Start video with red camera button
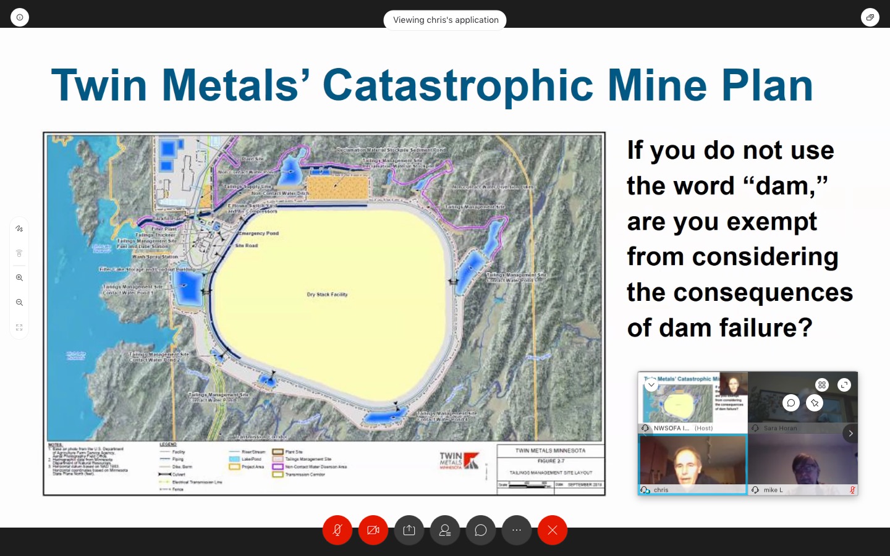This screenshot has height=556, width=890. (373, 530)
